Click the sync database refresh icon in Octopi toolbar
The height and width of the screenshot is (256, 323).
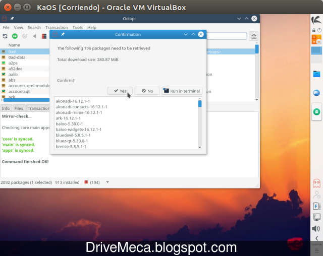[x=5, y=36]
